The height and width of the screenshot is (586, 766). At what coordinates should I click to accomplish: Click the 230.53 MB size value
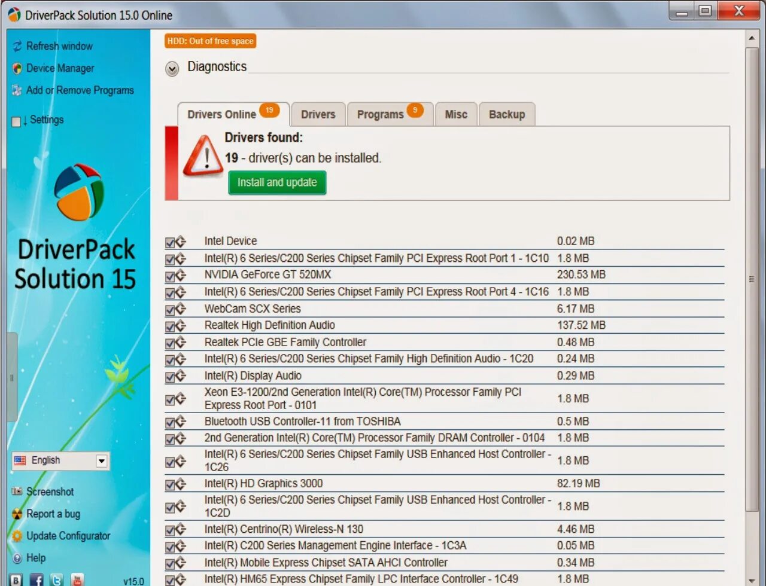[581, 274]
